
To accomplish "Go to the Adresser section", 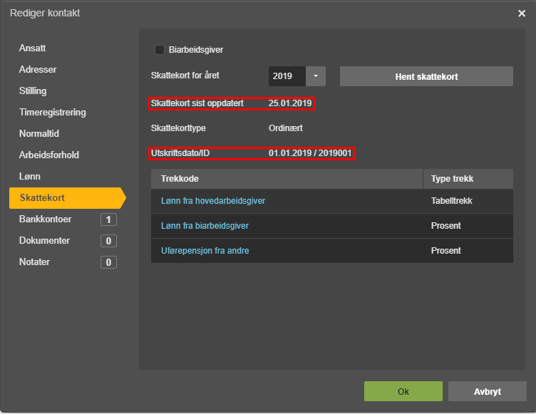I will tap(38, 69).
